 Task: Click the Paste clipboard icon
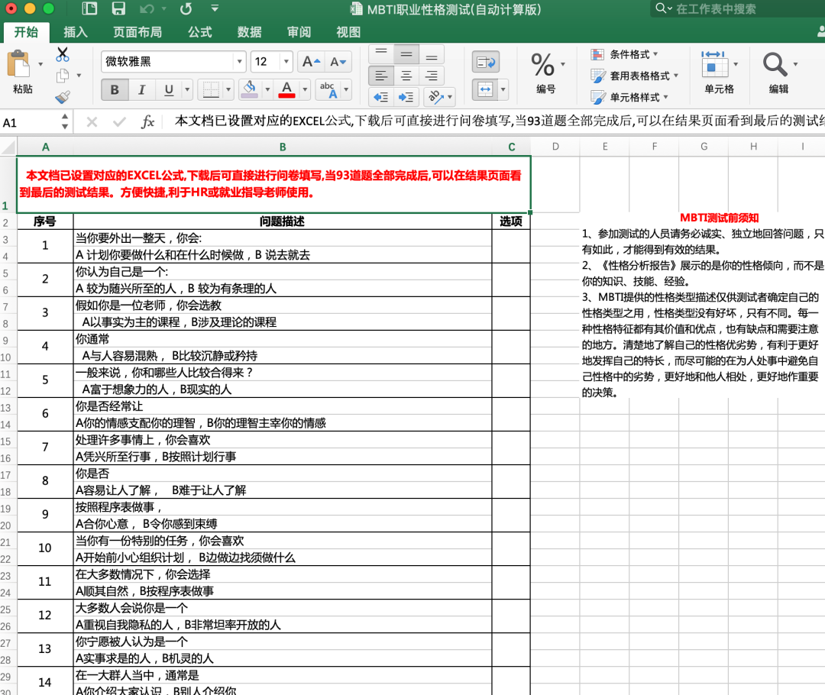(20, 65)
